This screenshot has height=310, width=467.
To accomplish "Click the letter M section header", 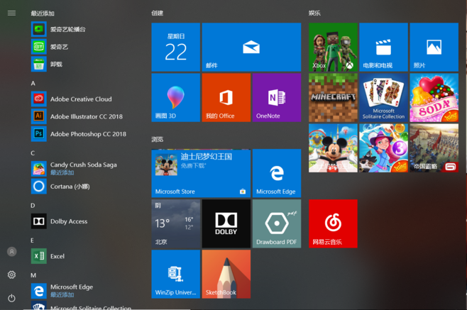I will pyautogui.click(x=33, y=275).
